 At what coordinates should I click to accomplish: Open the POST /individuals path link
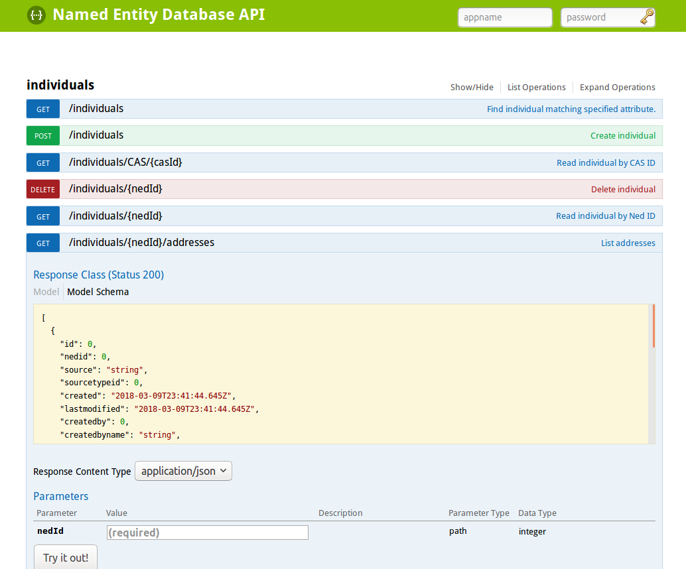click(96, 135)
